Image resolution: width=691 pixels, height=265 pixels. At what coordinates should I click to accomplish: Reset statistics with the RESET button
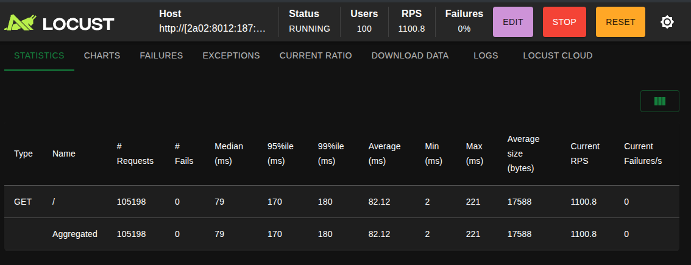[x=620, y=22]
